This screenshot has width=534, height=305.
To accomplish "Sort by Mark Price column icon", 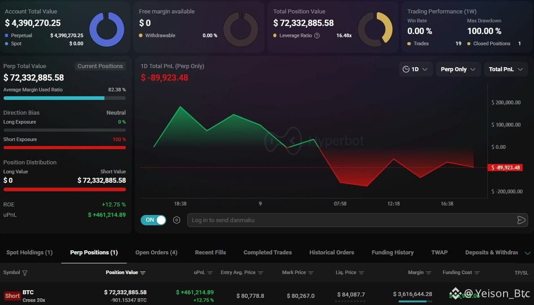I will 310,273.
